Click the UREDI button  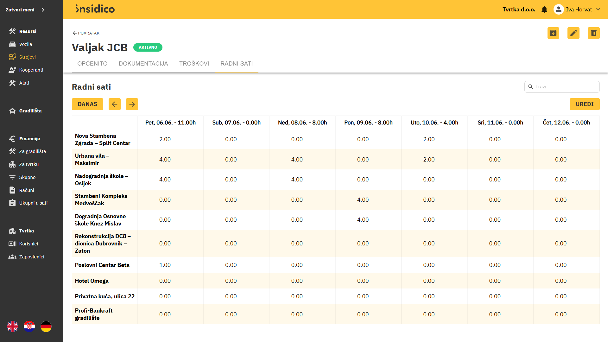point(584,104)
